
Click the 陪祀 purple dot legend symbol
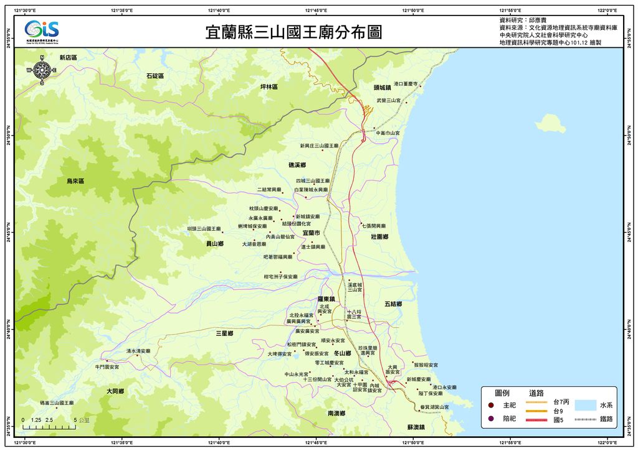(491, 419)
